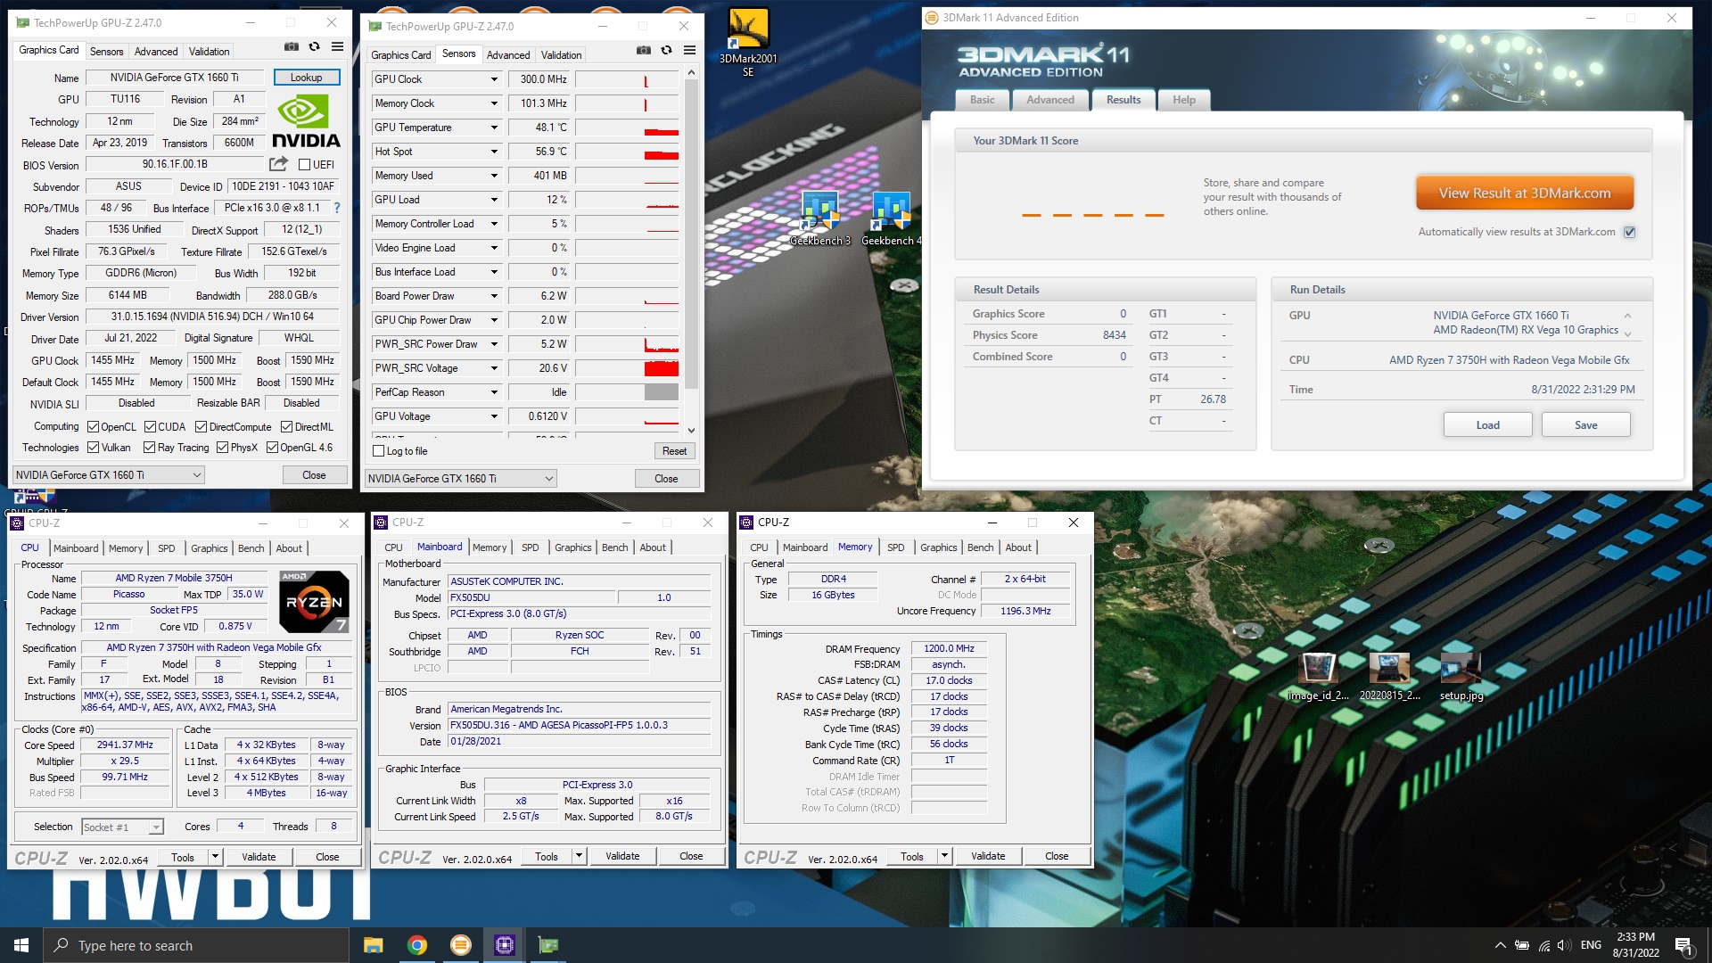Click the BIOS share/export icon in GPU-Z
Image resolution: width=1712 pixels, height=963 pixels.
point(278,164)
